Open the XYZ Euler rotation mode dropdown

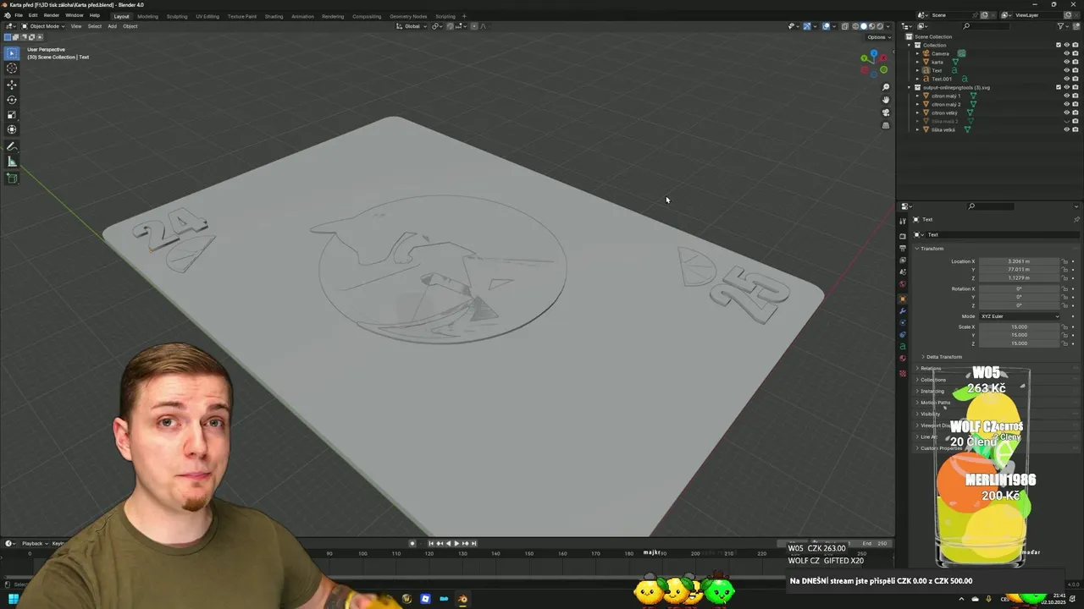pyautogui.click(x=1019, y=316)
